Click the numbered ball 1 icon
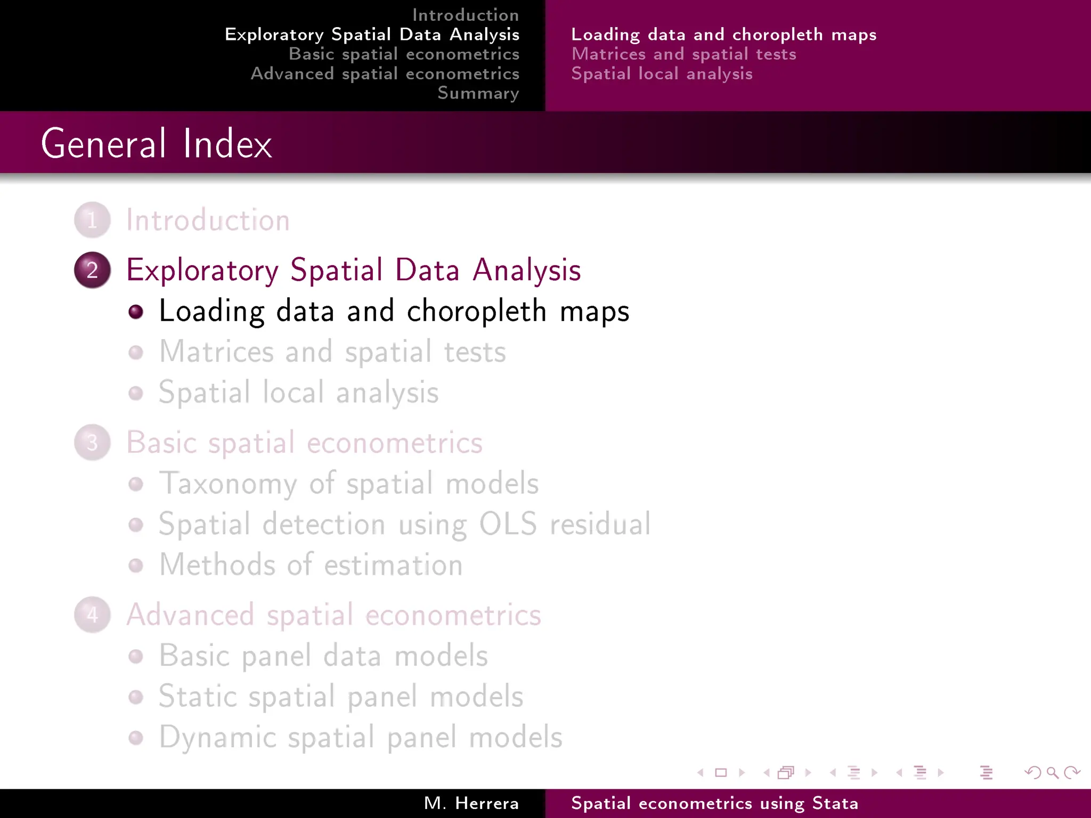The width and height of the screenshot is (1091, 818). (92, 220)
